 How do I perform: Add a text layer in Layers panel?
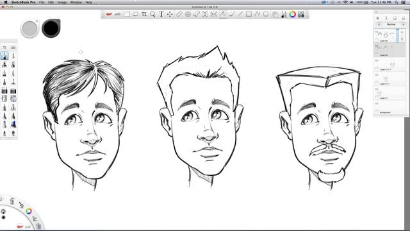[x=386, y=18]
